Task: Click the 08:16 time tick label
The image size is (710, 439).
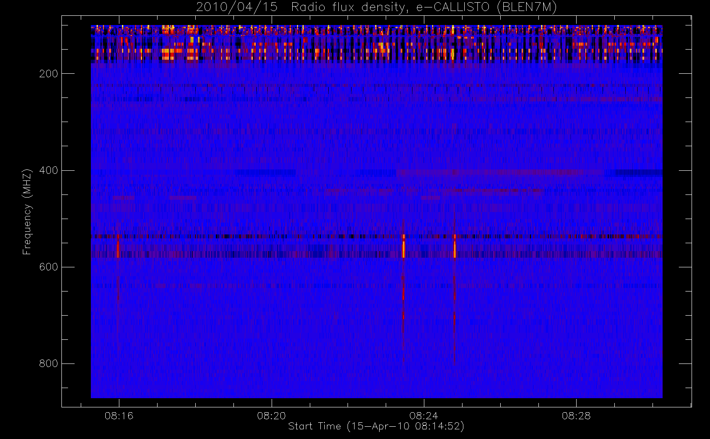Action: 119,415
